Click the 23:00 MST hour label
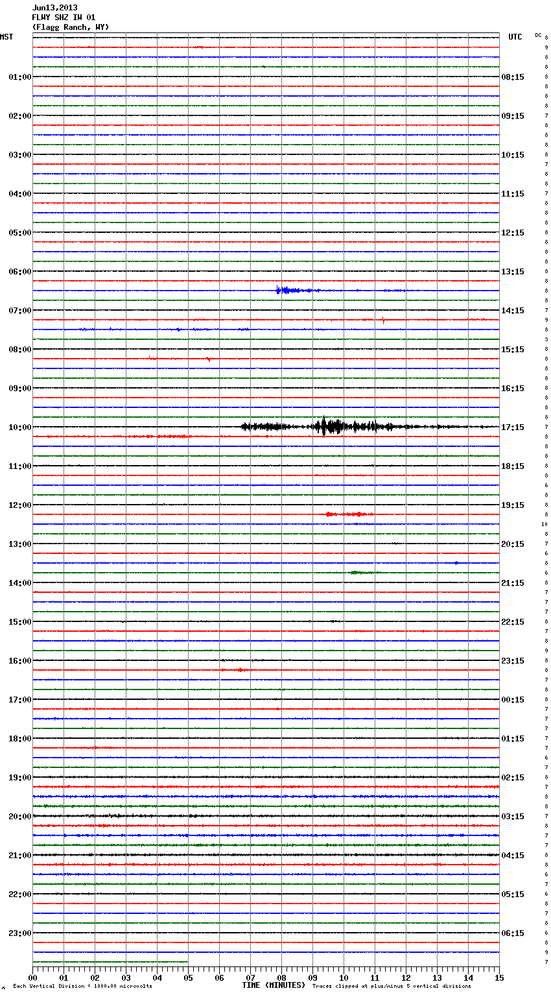The image size is (551, 995). [x=19, y=933]
